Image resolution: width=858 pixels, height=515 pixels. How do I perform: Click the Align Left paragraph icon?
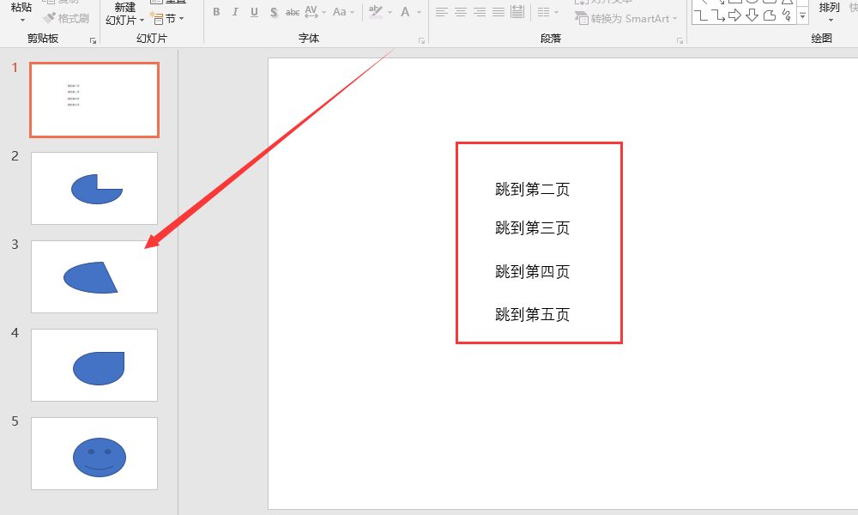pyautogui.click(x=442, y=12)
